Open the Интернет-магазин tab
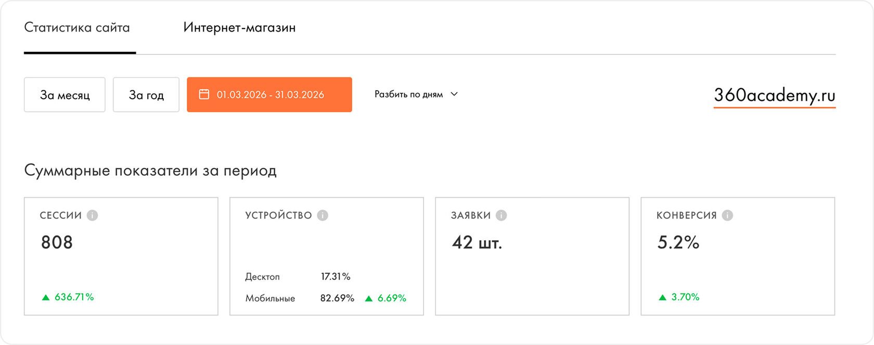 click(x=239, y=27)
